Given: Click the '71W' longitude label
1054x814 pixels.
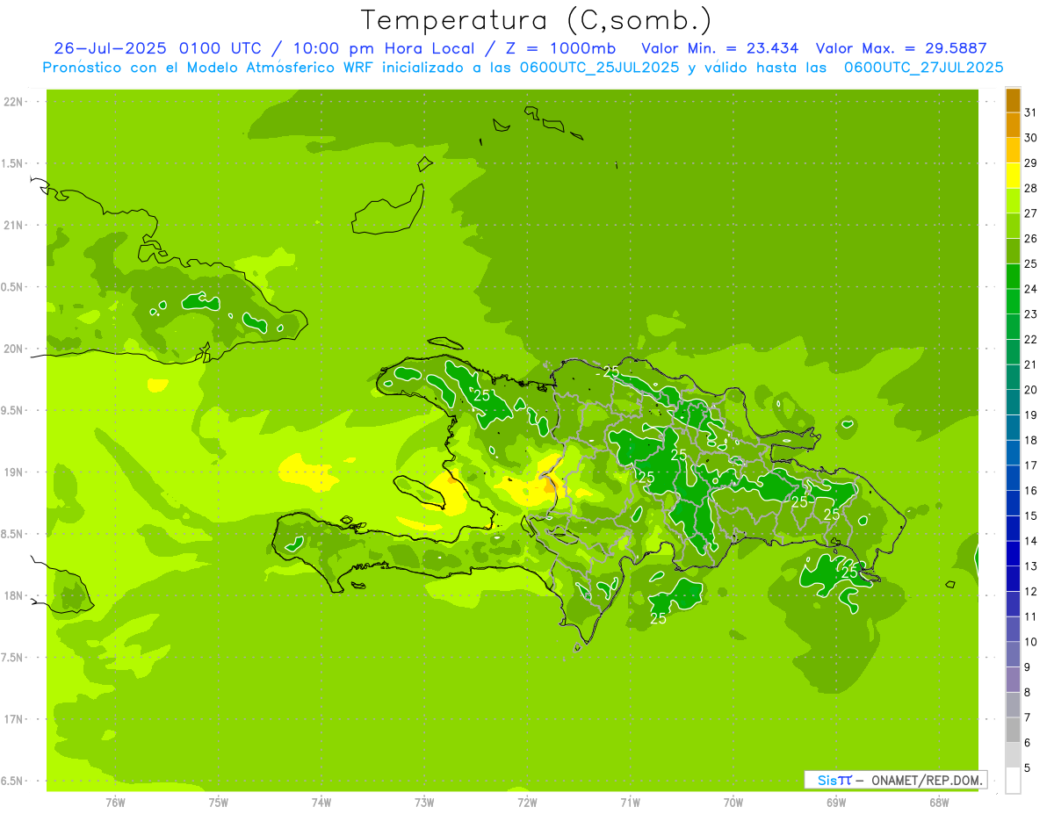Looking at the screenshot, I should click(x=630, y=803).
